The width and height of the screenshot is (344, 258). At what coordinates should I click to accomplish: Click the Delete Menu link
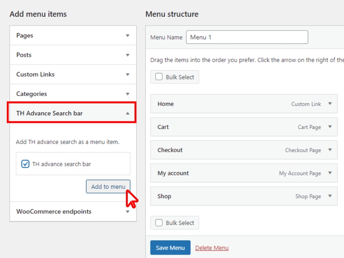(212, 248)
